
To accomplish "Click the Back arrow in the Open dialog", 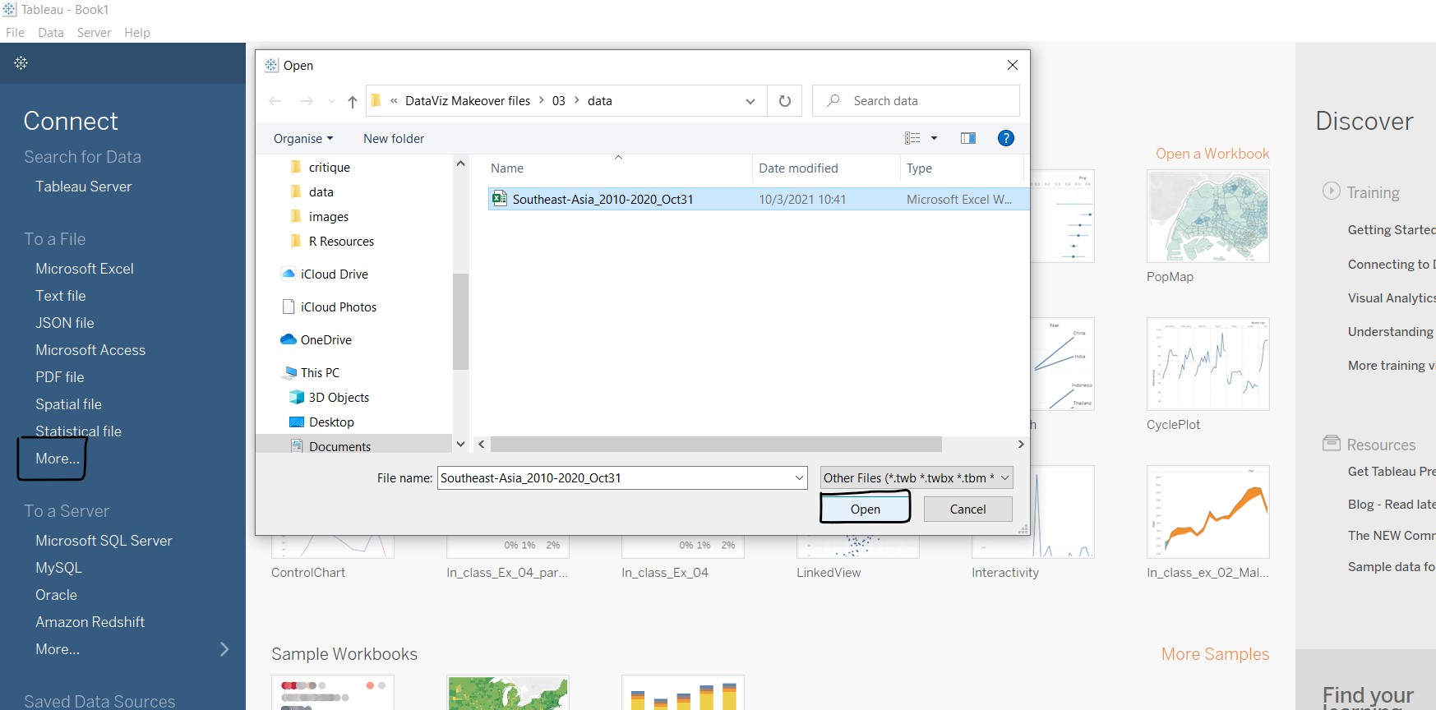I will [275, 101].
